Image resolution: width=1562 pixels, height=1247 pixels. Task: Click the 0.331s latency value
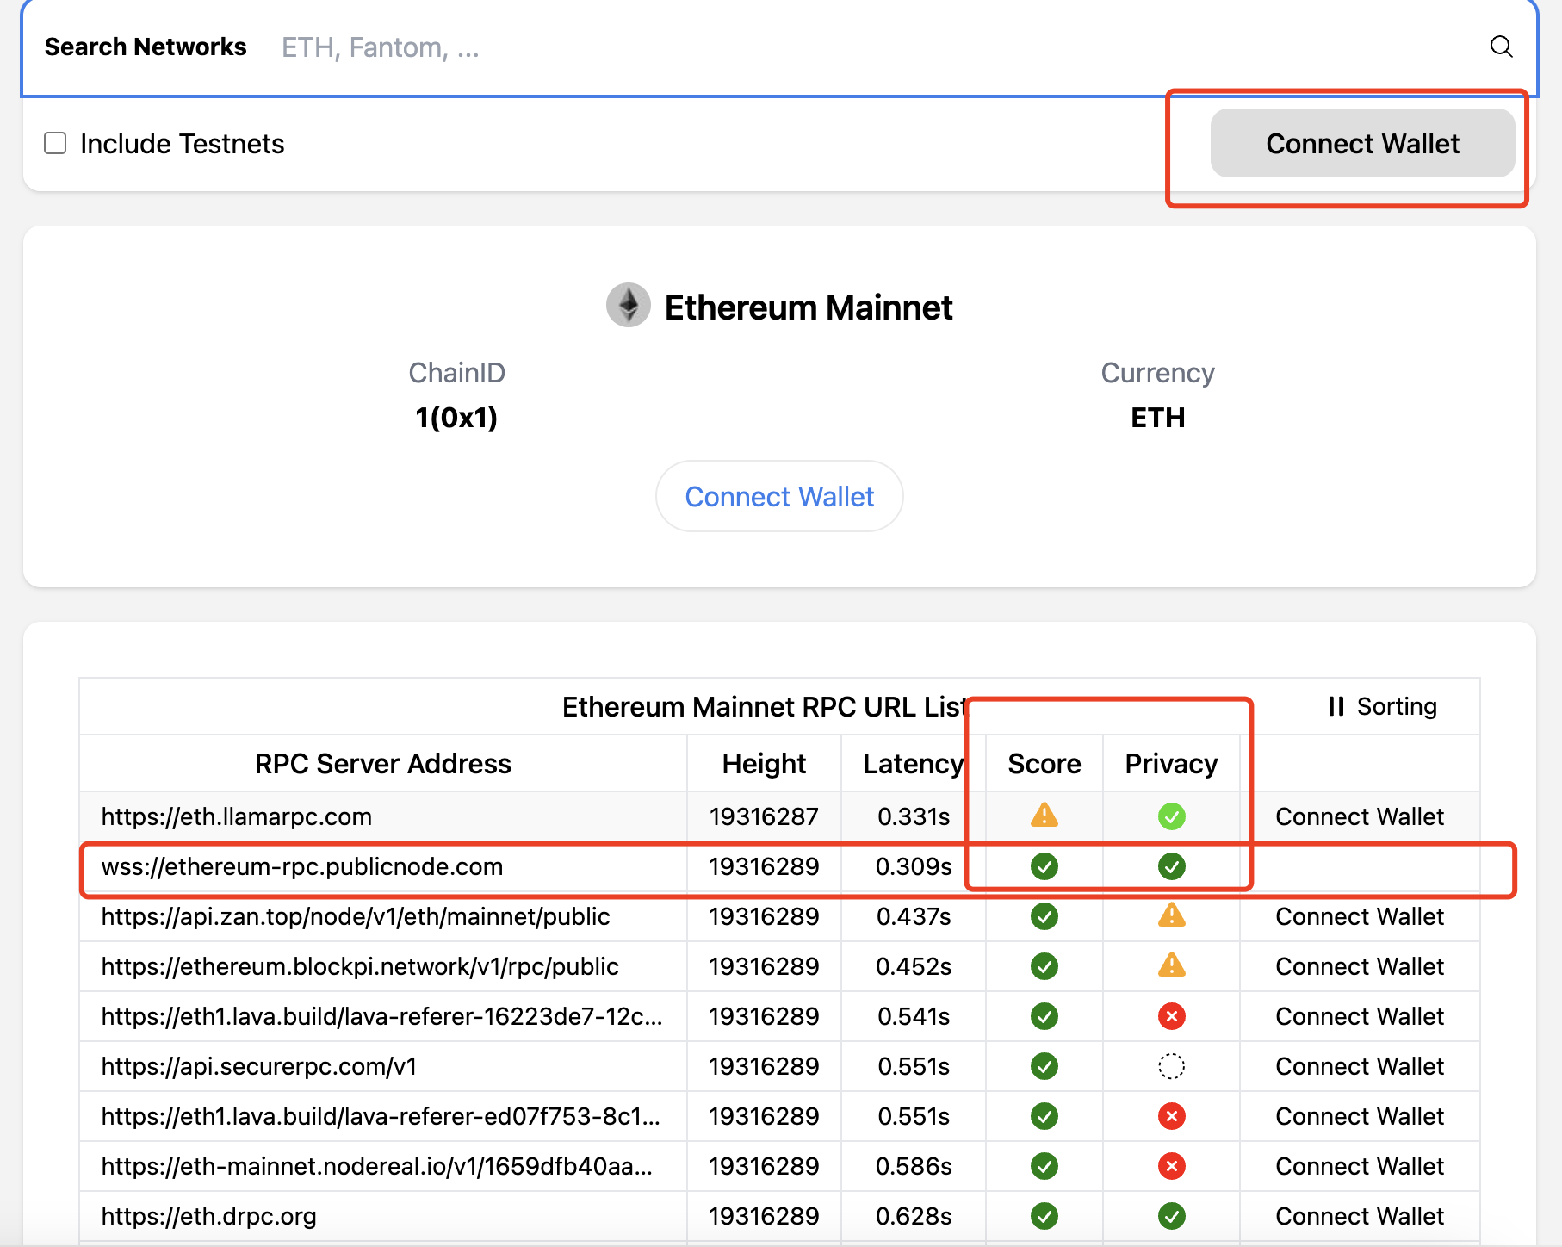tap(914, 816)
